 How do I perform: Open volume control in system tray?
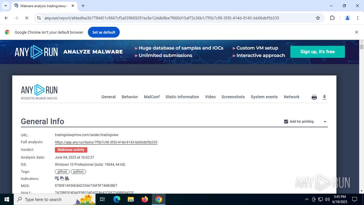[x=327, y=199]
